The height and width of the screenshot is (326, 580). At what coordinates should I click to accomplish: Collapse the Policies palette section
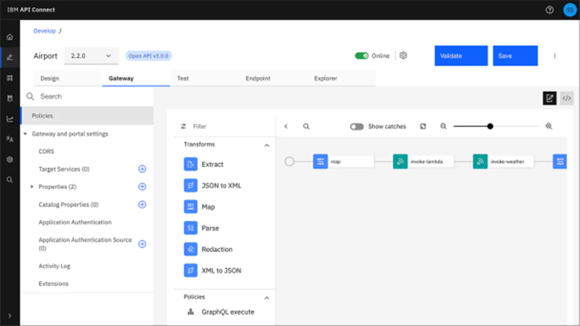click(x=266, y=298)
